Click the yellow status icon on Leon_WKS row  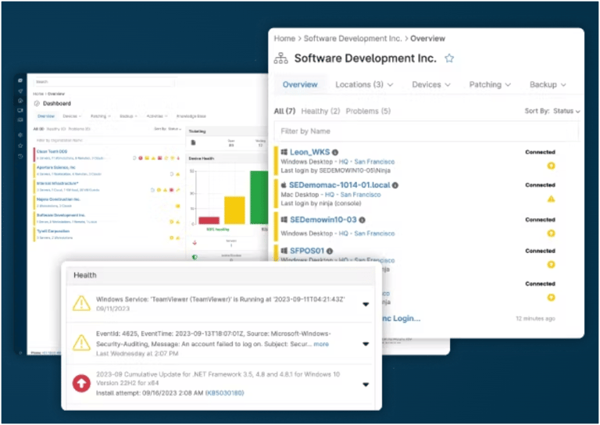click(551, 166)
